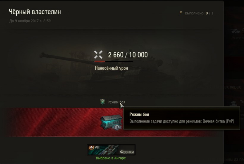Open the glowing reward chest
This screenshot has height=164, width=244.
(x=111, y=122)
